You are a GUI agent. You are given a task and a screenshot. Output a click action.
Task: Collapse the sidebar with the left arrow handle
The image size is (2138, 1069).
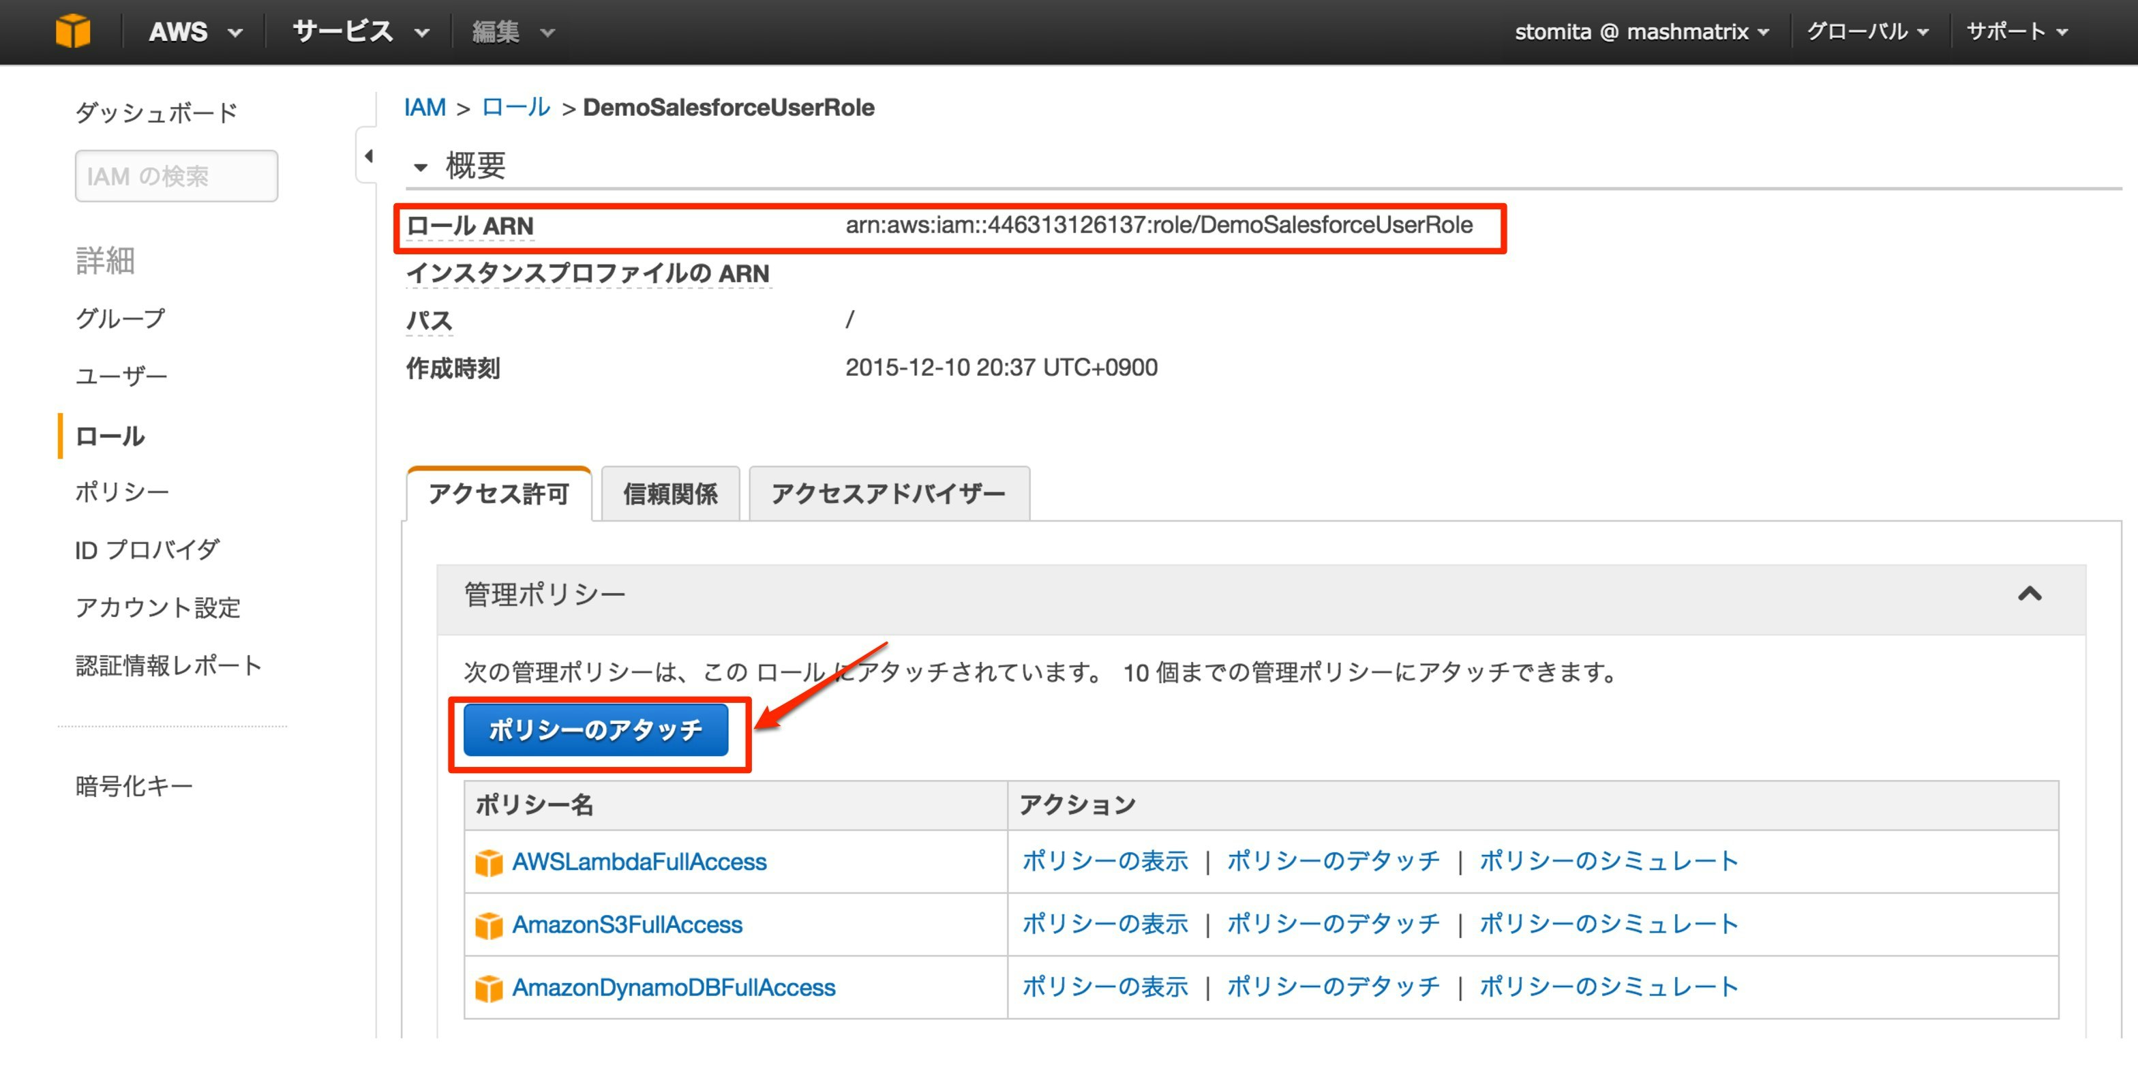(367, 156)
